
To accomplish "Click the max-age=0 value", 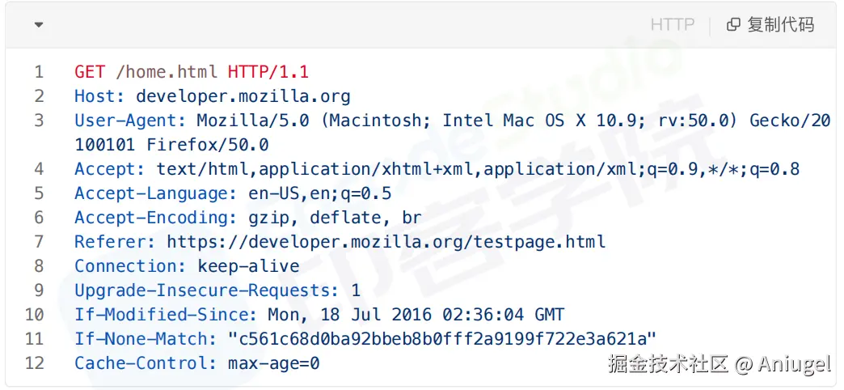I will tap(273, 363).
